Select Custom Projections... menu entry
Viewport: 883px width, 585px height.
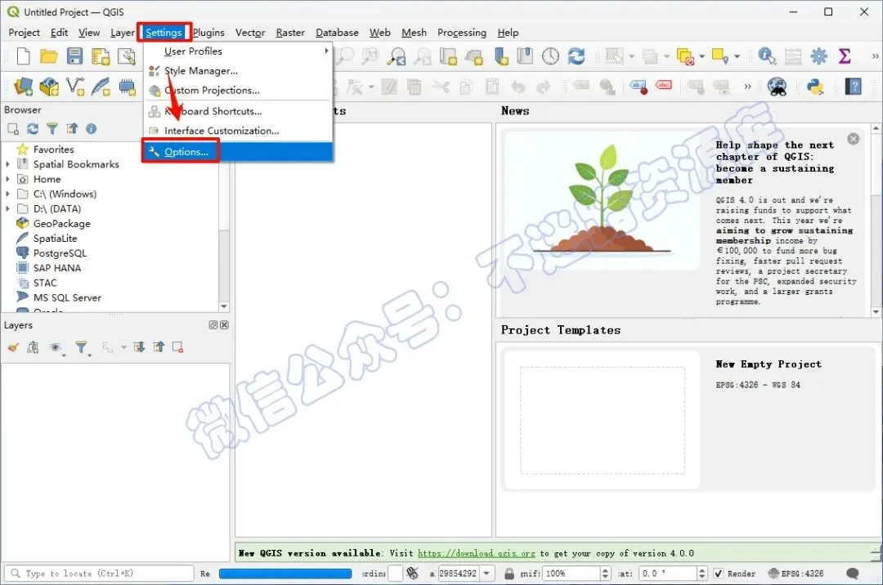(x=238, y=90)
